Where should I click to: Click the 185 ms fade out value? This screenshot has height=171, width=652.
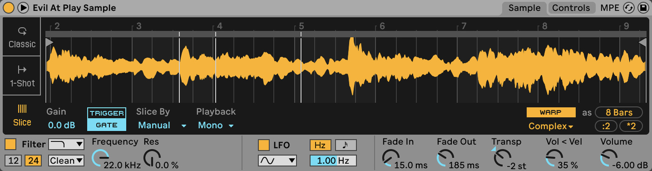click(463, 165)
